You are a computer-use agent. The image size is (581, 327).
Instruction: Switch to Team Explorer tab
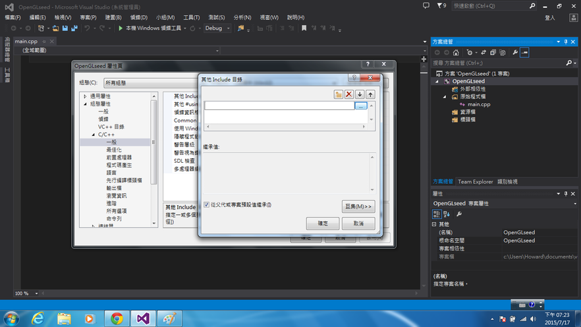tap(476, 182)
